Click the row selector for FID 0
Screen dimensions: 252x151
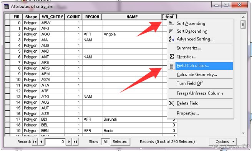7,23
